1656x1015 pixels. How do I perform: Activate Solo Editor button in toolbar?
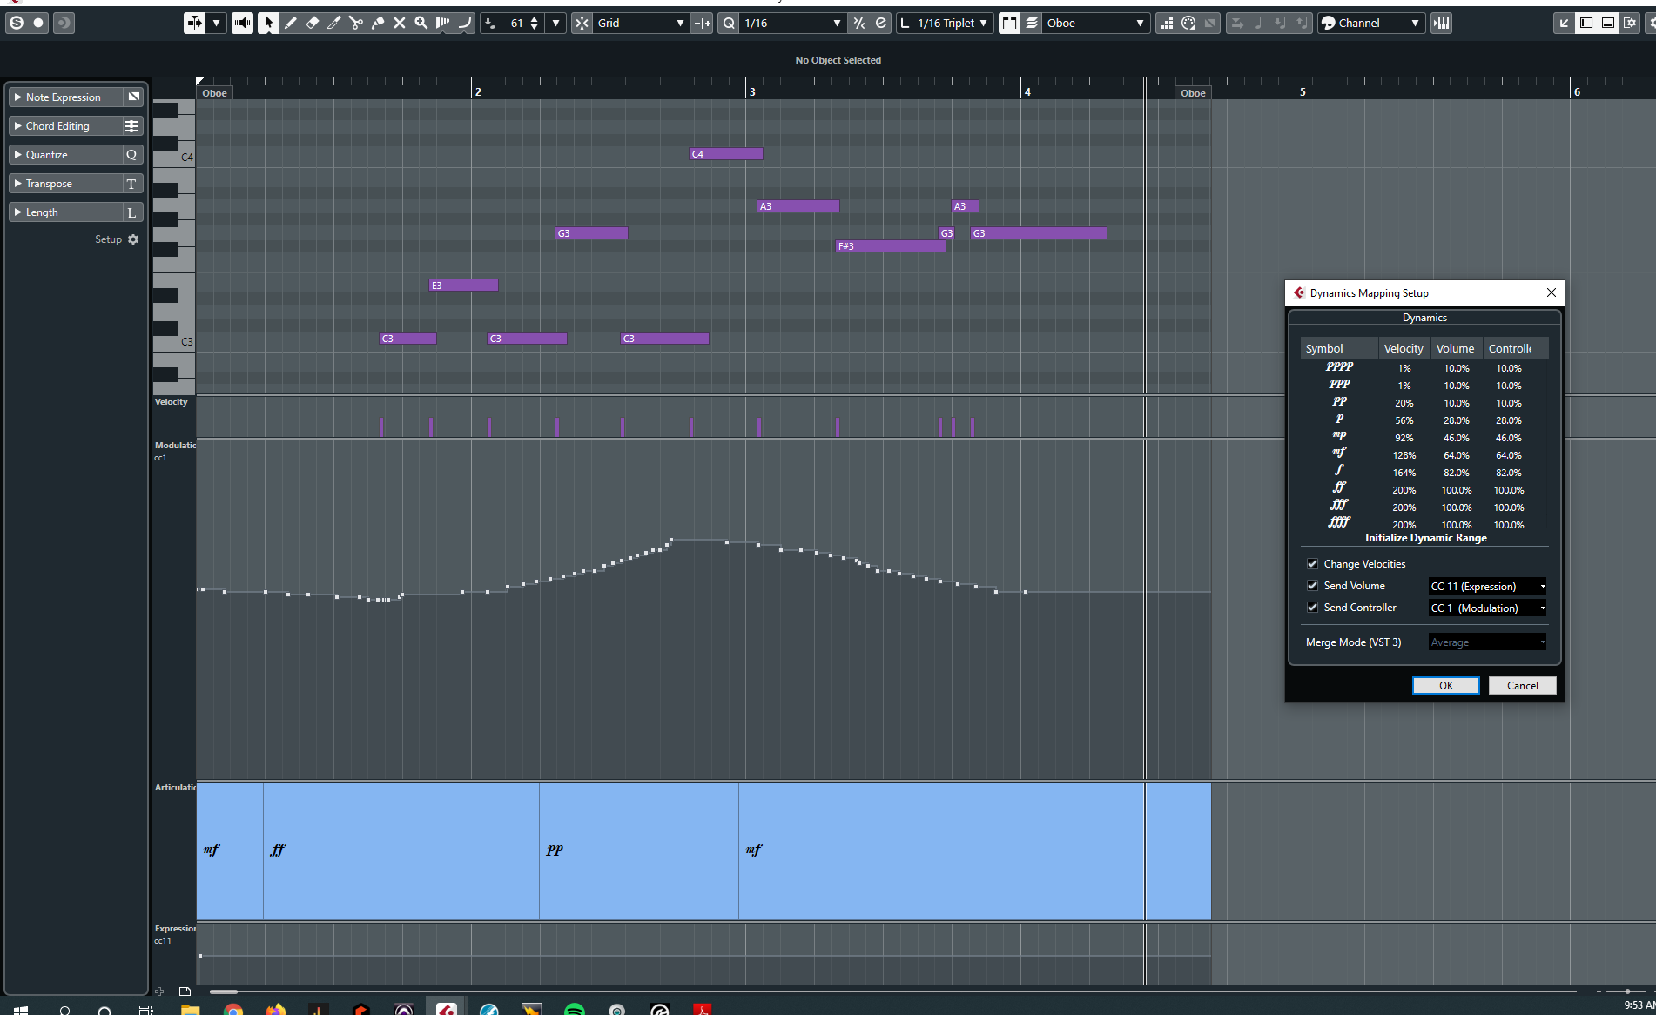tap(17, 23)
